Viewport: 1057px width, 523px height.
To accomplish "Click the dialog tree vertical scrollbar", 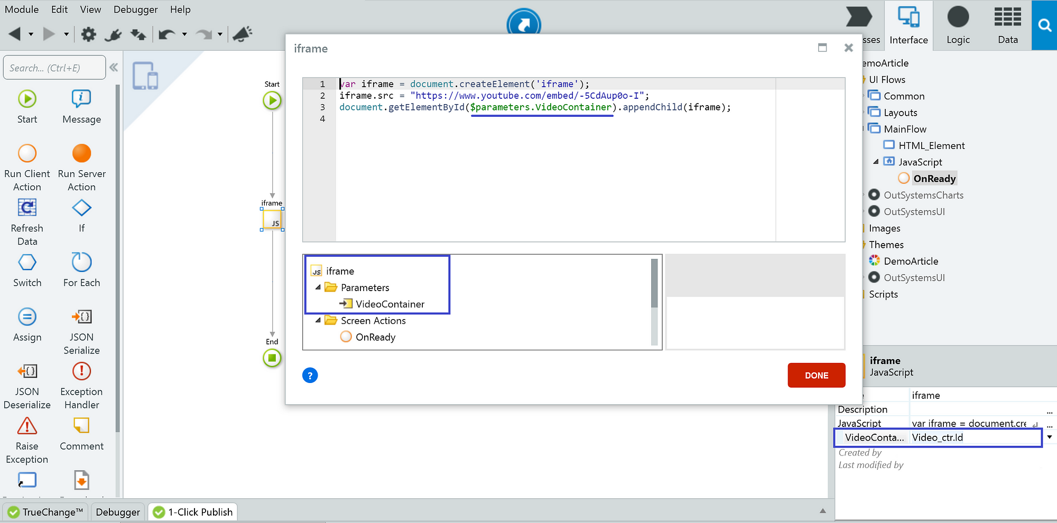I will tap(654, 302).
